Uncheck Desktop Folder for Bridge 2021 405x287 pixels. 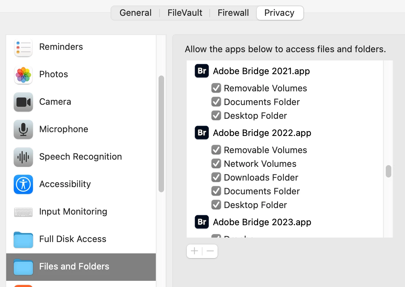click(x=216, y=115)
